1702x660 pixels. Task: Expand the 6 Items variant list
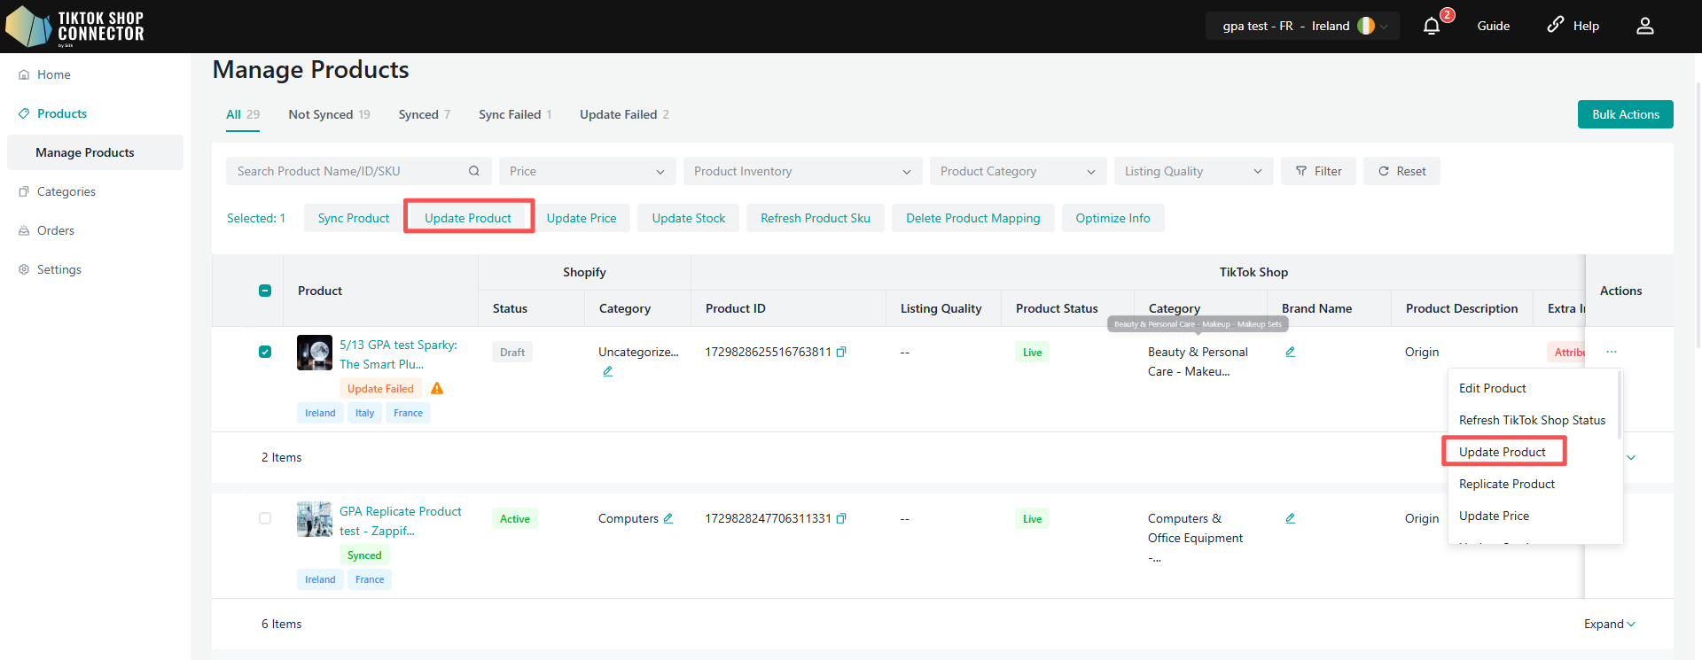point(1610,624)
